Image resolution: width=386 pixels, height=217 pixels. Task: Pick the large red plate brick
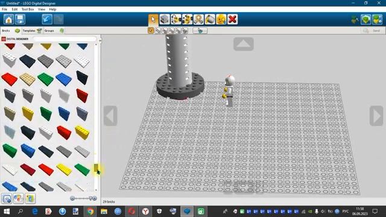pos(10,79)
